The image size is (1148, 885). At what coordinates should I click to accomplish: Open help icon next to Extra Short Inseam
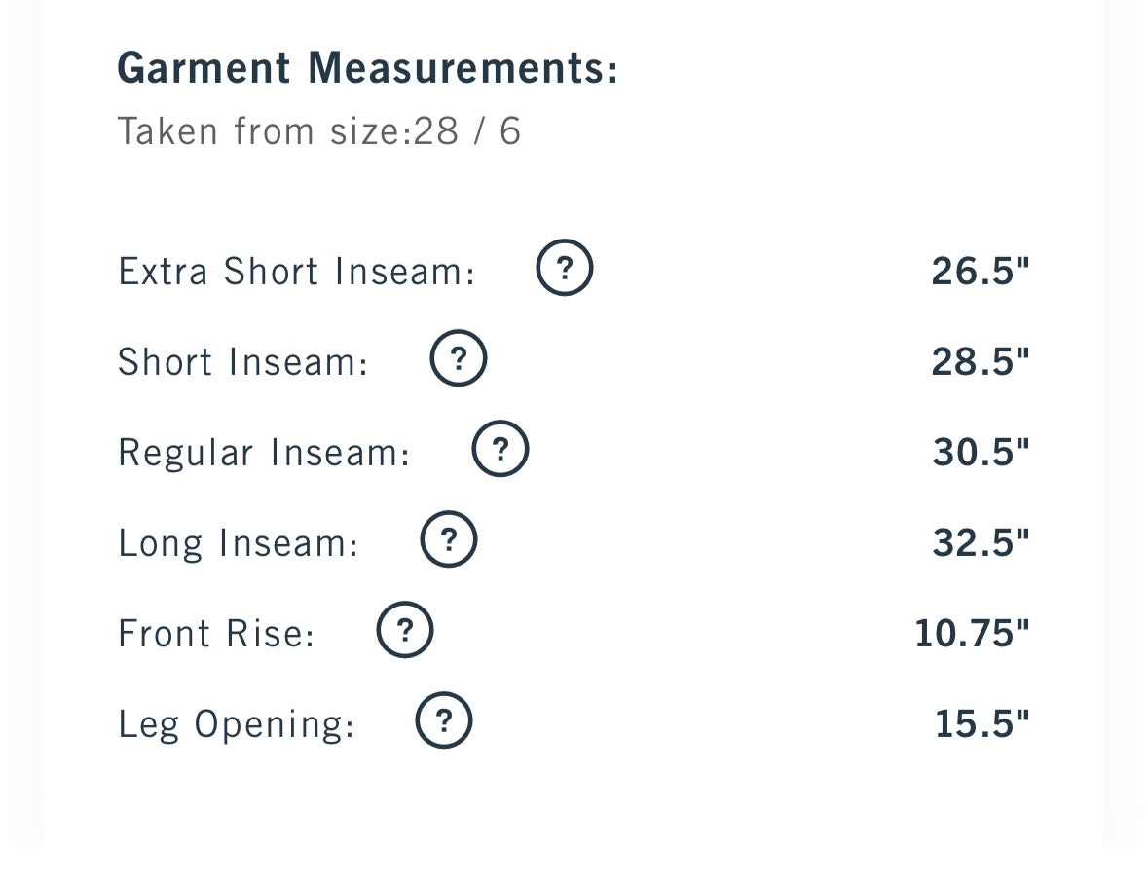click(x=565, y=268)
